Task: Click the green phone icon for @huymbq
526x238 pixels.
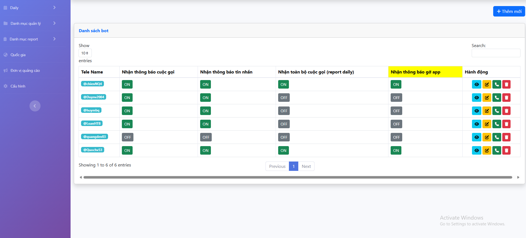Action: tap(497, 111)
